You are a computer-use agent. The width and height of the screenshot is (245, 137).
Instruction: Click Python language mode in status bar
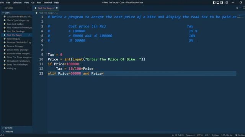215,135
